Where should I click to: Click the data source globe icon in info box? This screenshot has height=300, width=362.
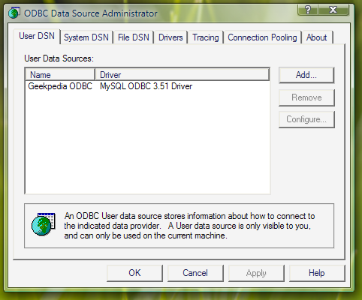44,224
